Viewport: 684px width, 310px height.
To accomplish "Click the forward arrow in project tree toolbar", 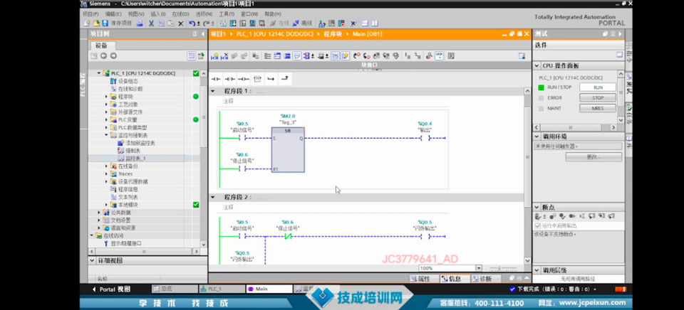I will click(x=113, y=55).
